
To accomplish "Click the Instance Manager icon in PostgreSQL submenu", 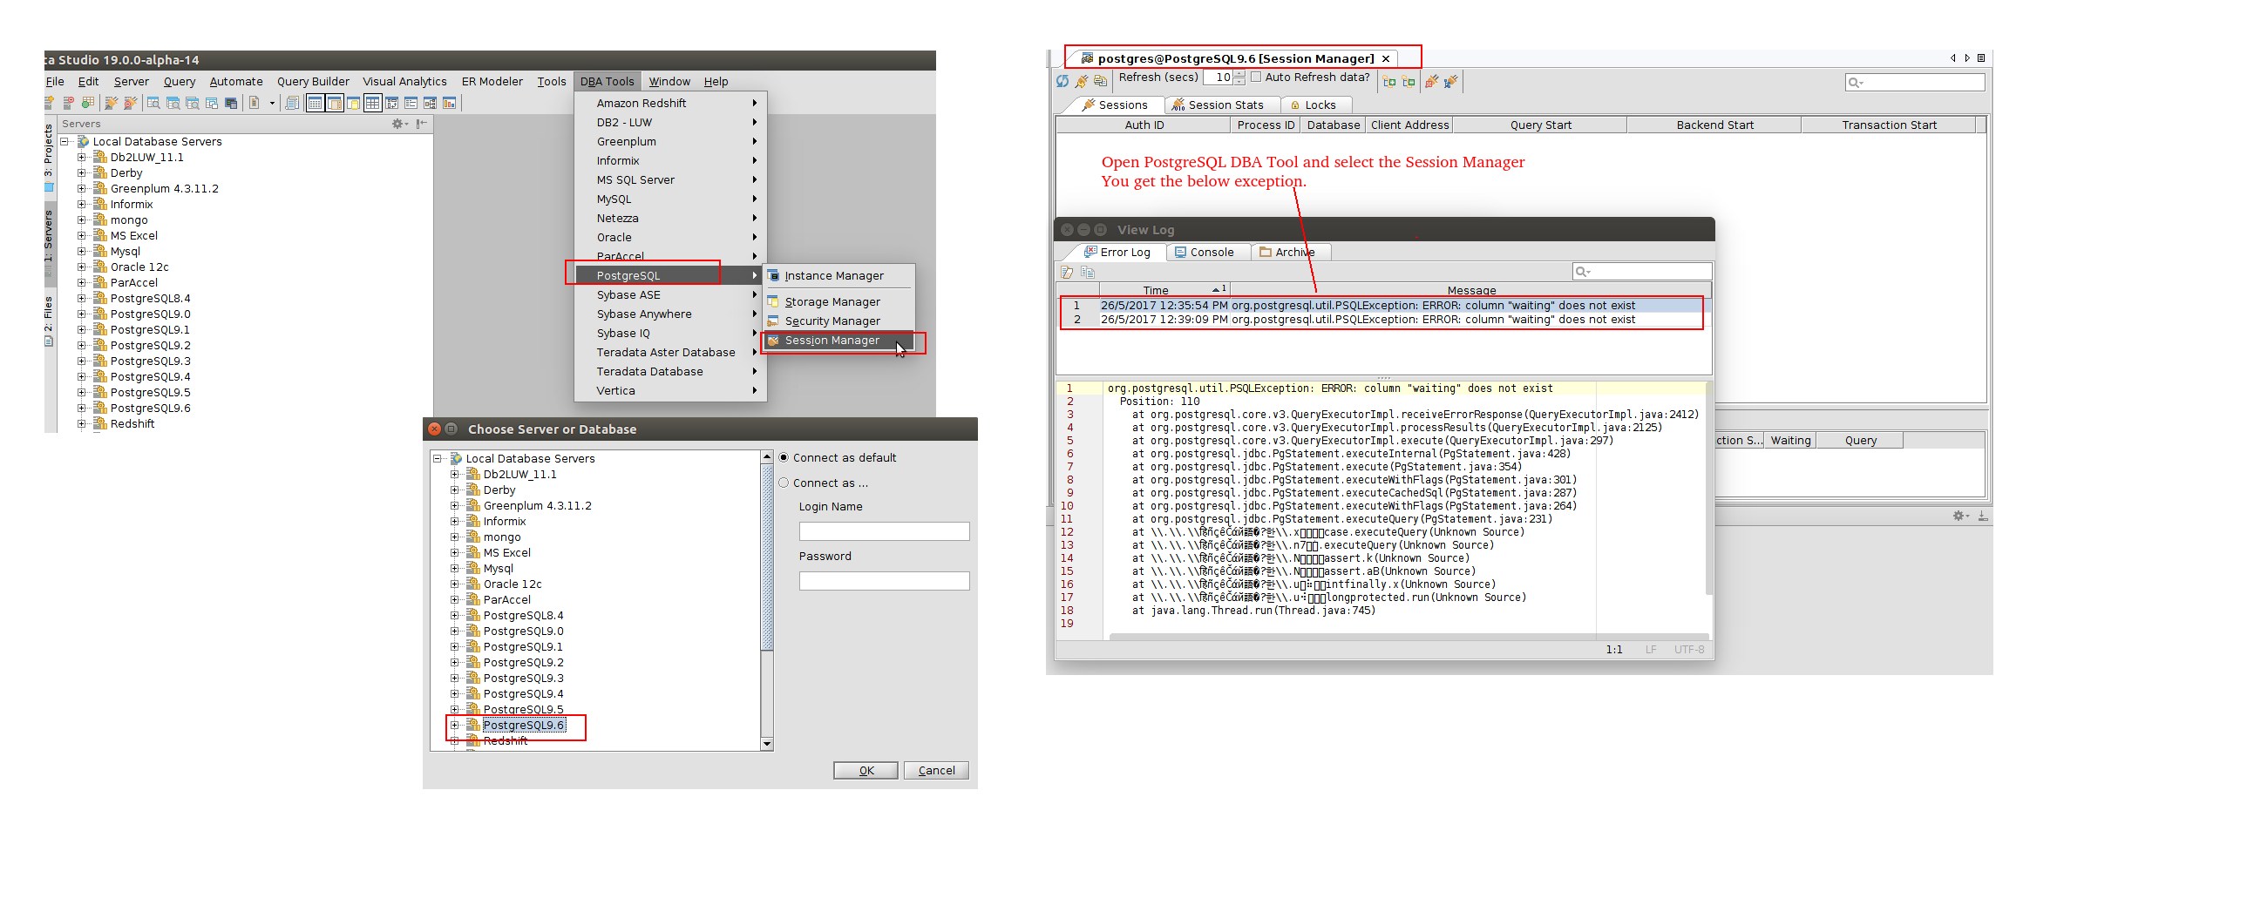I will click(x=773, y=275).
